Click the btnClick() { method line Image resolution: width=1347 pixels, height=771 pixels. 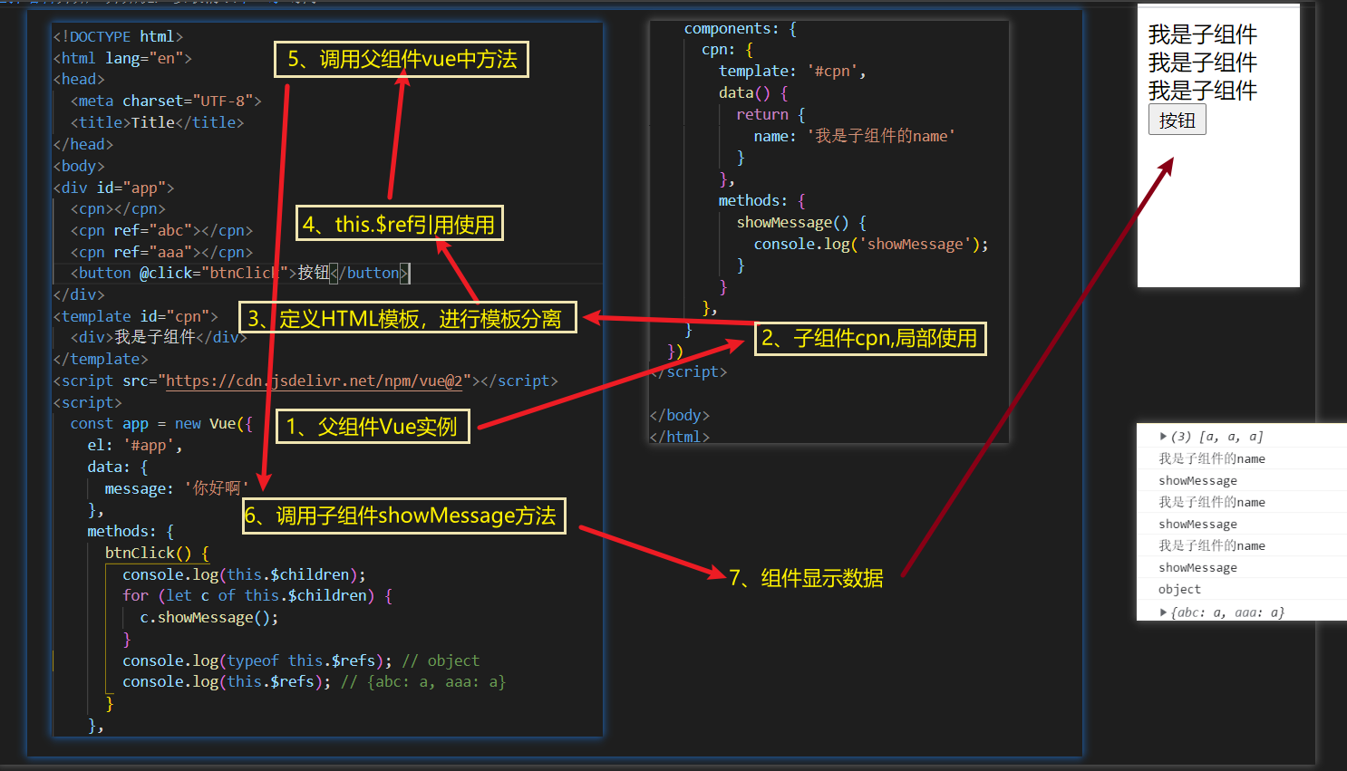tap(157, 553)
